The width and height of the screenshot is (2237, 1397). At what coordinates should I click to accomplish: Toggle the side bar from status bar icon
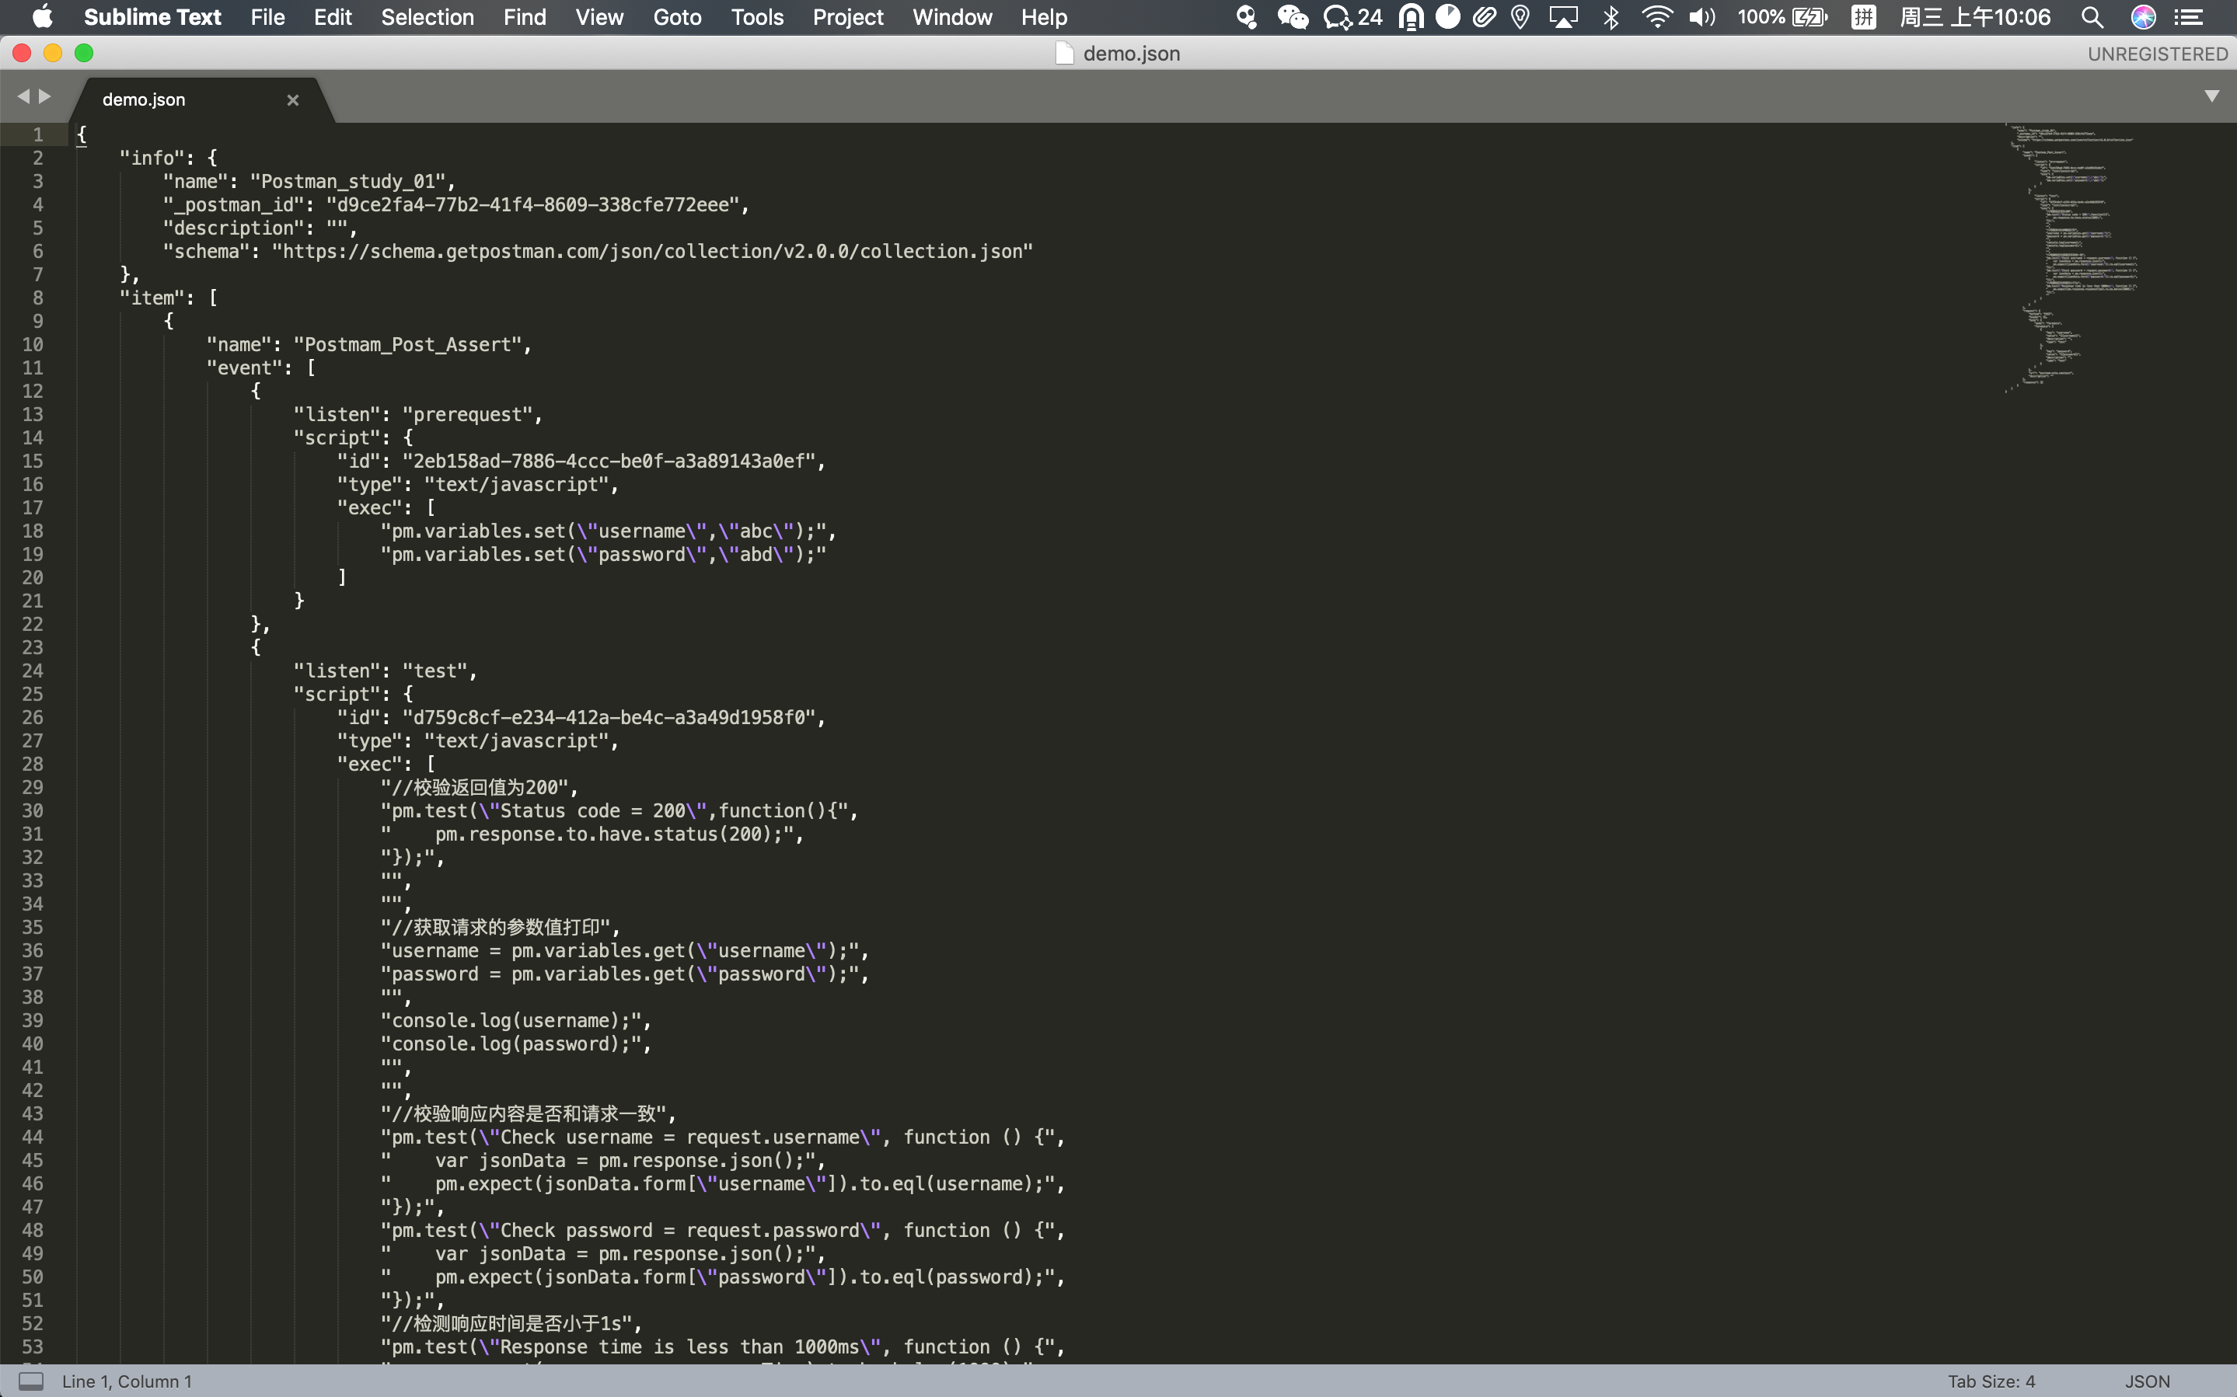[x=31, y=1381]
